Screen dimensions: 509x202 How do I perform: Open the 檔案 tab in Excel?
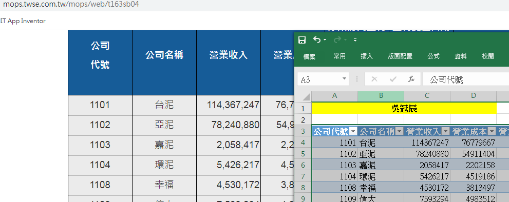pos(309,56)
